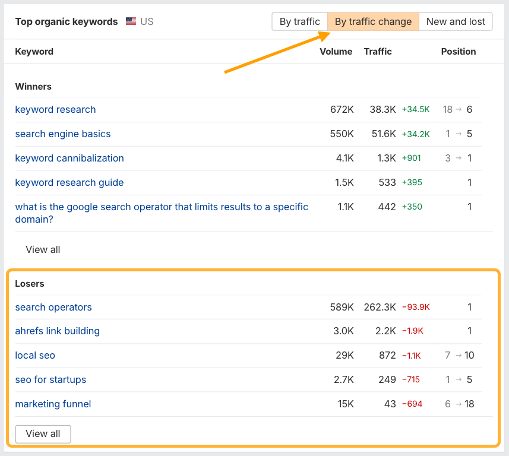Open the marketing funnel keyword link
The image size is (509, 456).
pos(53,404)
